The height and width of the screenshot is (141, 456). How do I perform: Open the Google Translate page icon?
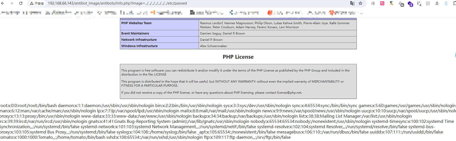(352, 3)
